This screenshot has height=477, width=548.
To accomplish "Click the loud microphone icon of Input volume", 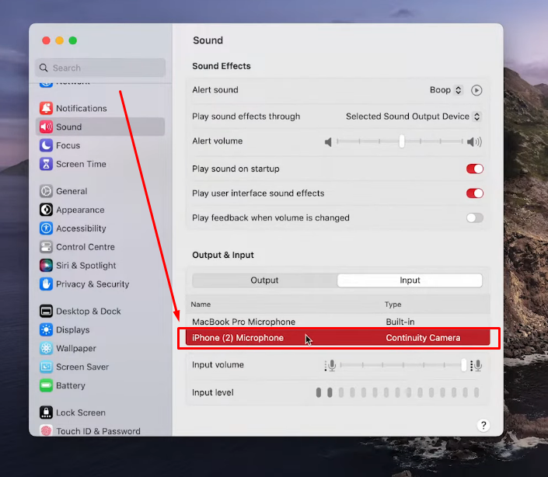I will 476,366.
